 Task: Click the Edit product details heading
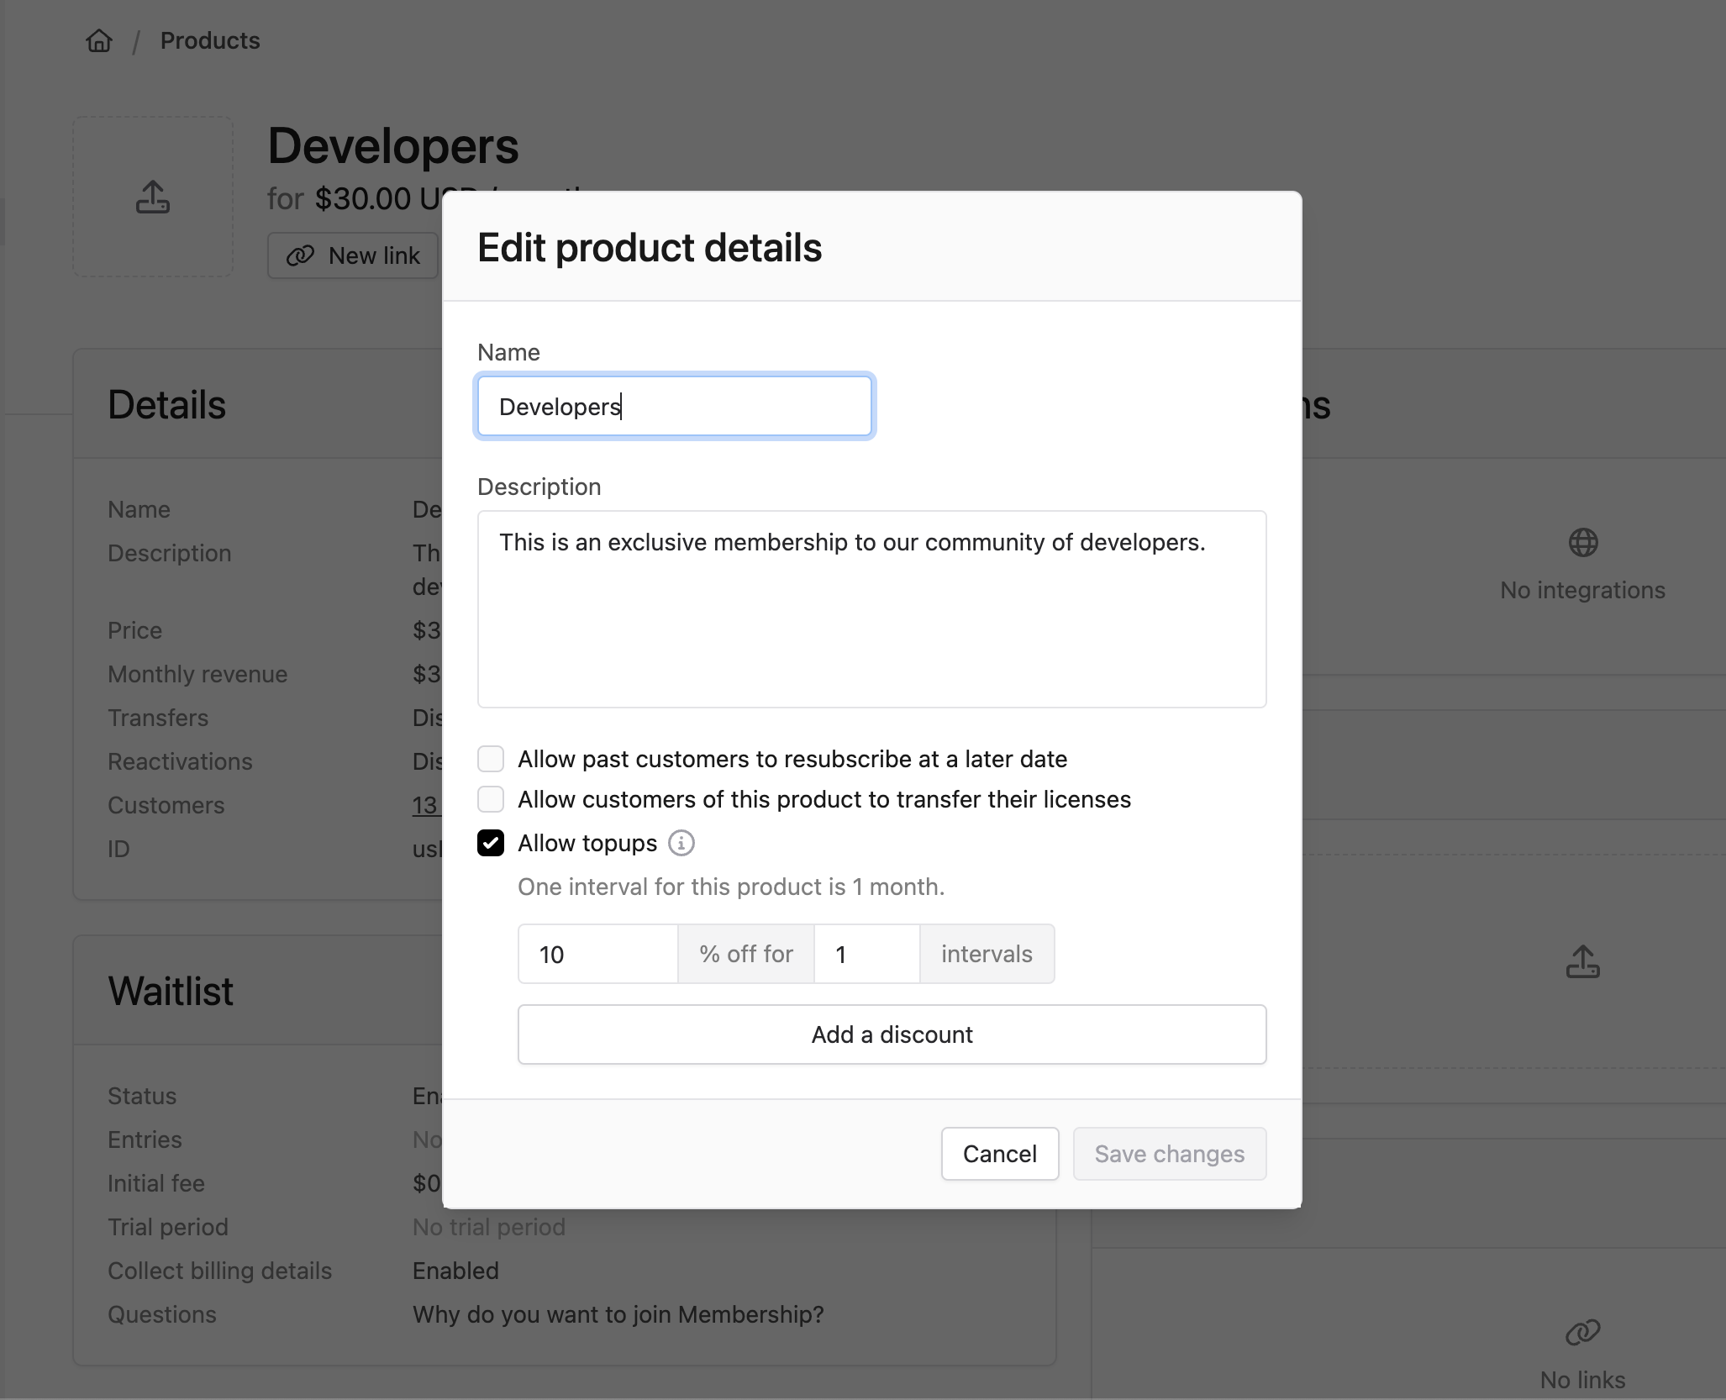tap(650, 248)
